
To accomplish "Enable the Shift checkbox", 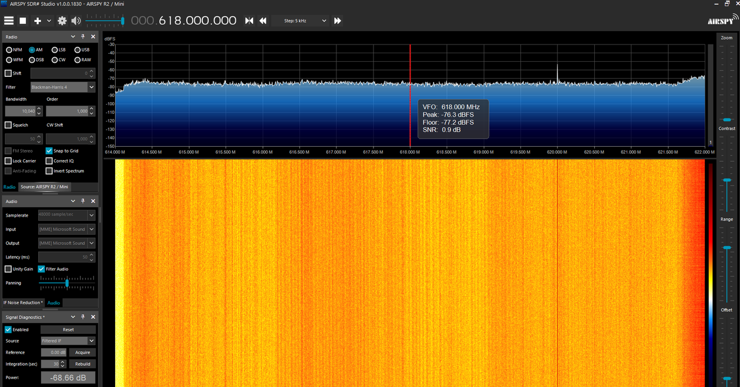I will click(x=8, y=73).
